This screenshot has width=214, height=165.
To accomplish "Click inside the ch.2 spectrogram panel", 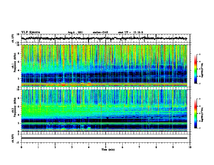I will [x=104, y=111].
